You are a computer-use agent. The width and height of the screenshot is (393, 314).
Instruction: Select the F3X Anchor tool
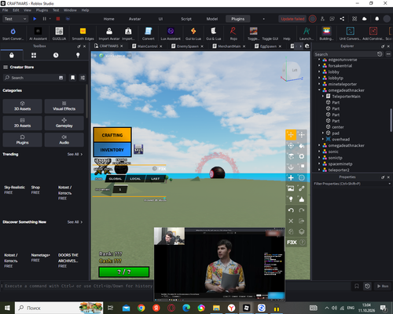click(x=291, y=166)
